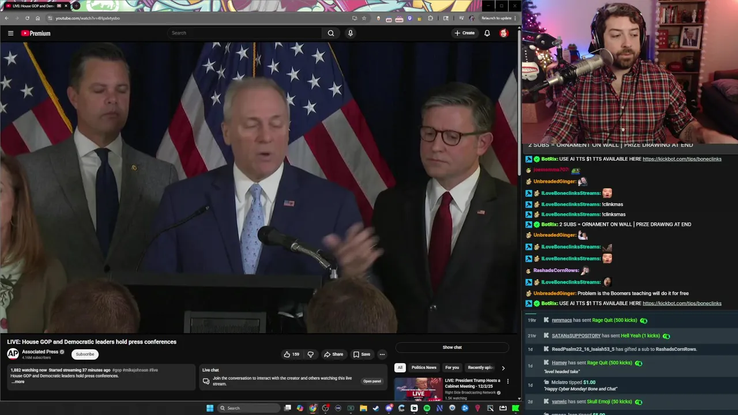Select the Recently uploaded chip
Screen dimensions: 738x415
481,367
